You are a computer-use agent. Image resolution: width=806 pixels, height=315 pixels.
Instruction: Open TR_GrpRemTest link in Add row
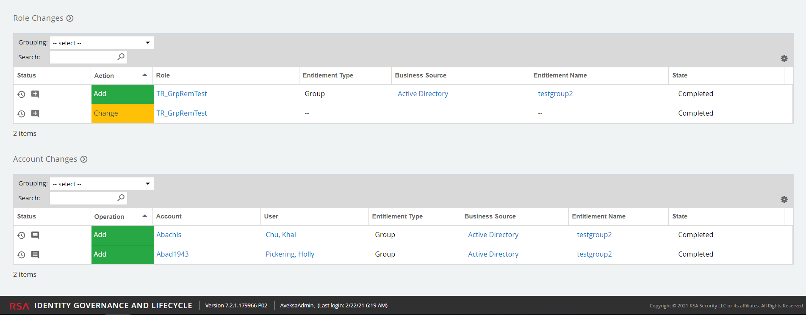181,94
